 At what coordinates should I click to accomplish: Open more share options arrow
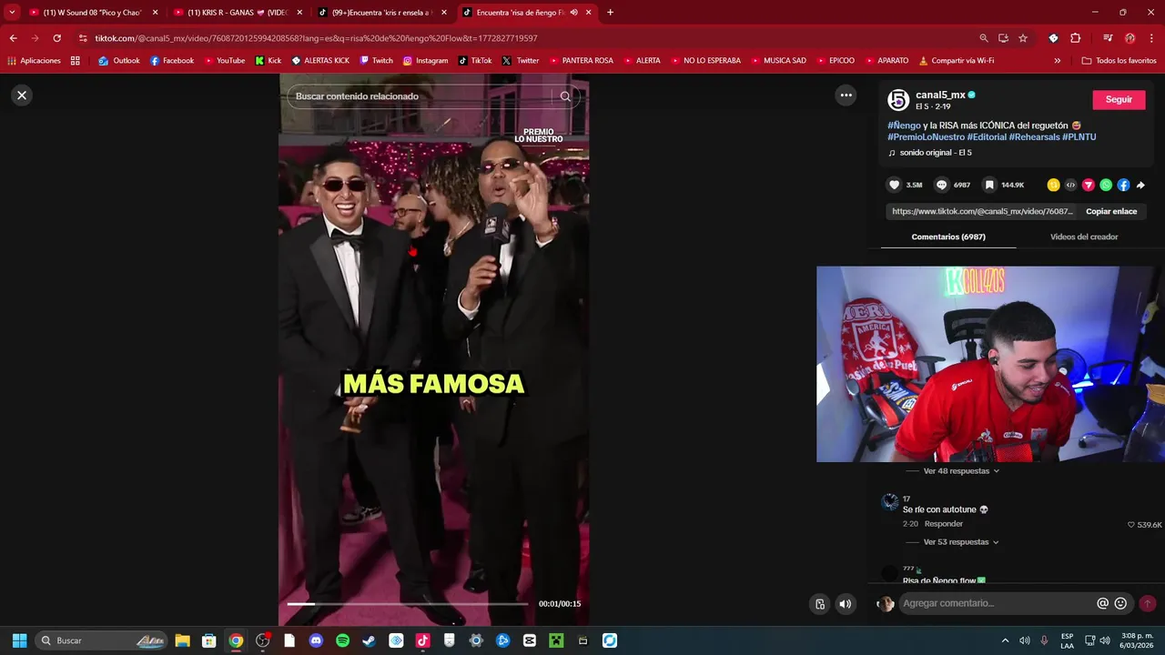click(1140, 185)
